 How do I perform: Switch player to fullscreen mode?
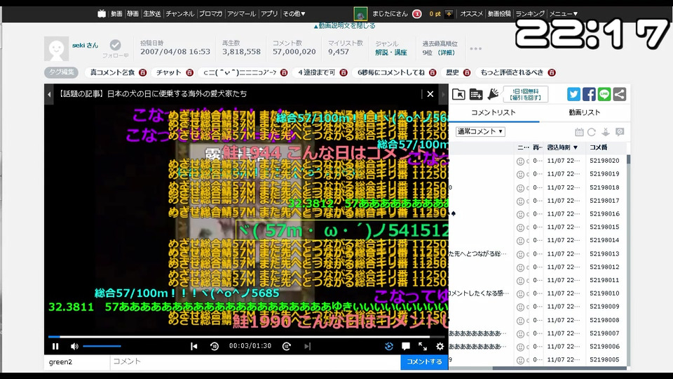tap(423, 346)
